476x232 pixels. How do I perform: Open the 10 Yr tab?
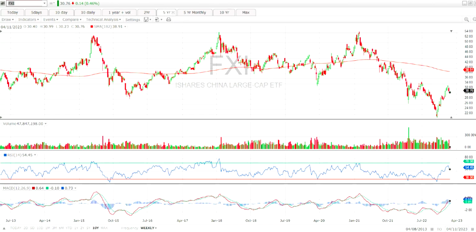coord(224,12)
